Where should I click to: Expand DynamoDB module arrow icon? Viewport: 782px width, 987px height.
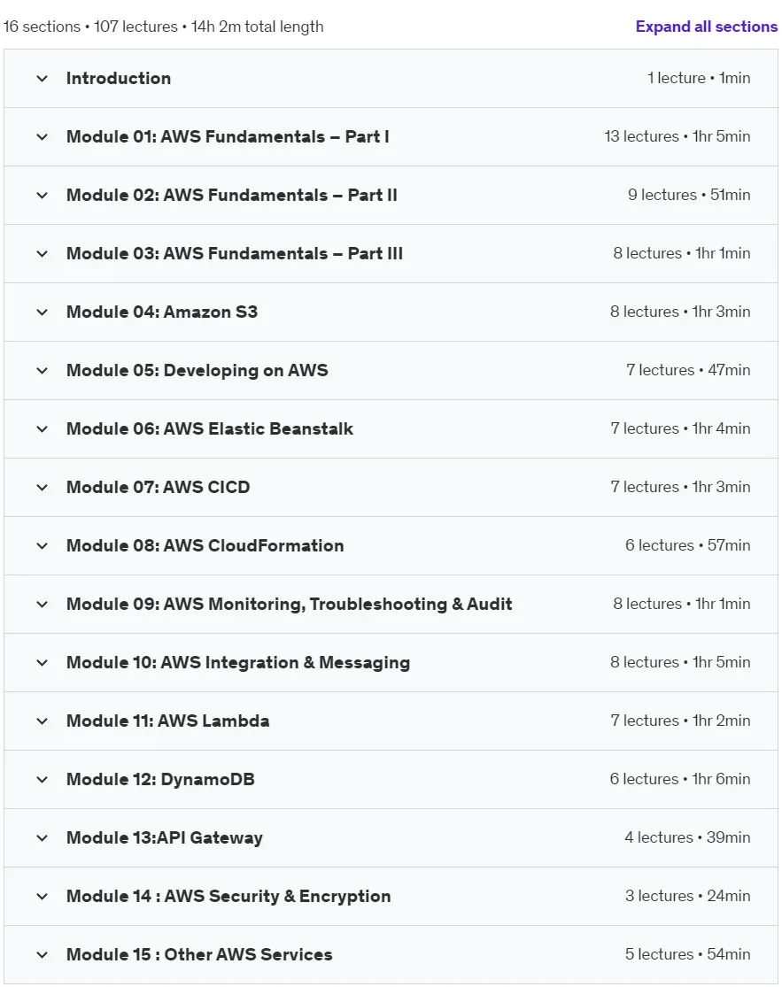coord(43,780)
